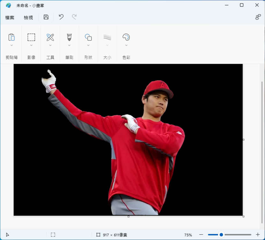Click the Save disk icon

click(x=46, y=17)
